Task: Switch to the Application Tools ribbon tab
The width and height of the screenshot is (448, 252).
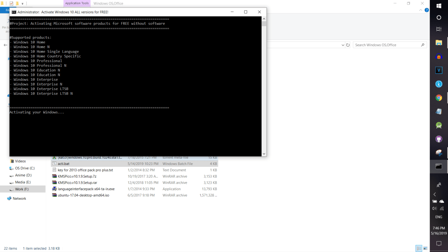Action: pyautogui.click(x=77, y=3)
